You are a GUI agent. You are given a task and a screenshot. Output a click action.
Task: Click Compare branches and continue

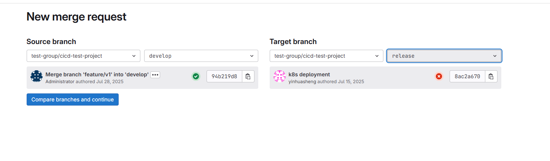click(x=73, y=99)
